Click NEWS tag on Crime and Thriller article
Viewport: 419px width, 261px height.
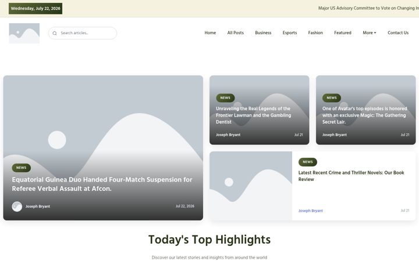[308, 162]
